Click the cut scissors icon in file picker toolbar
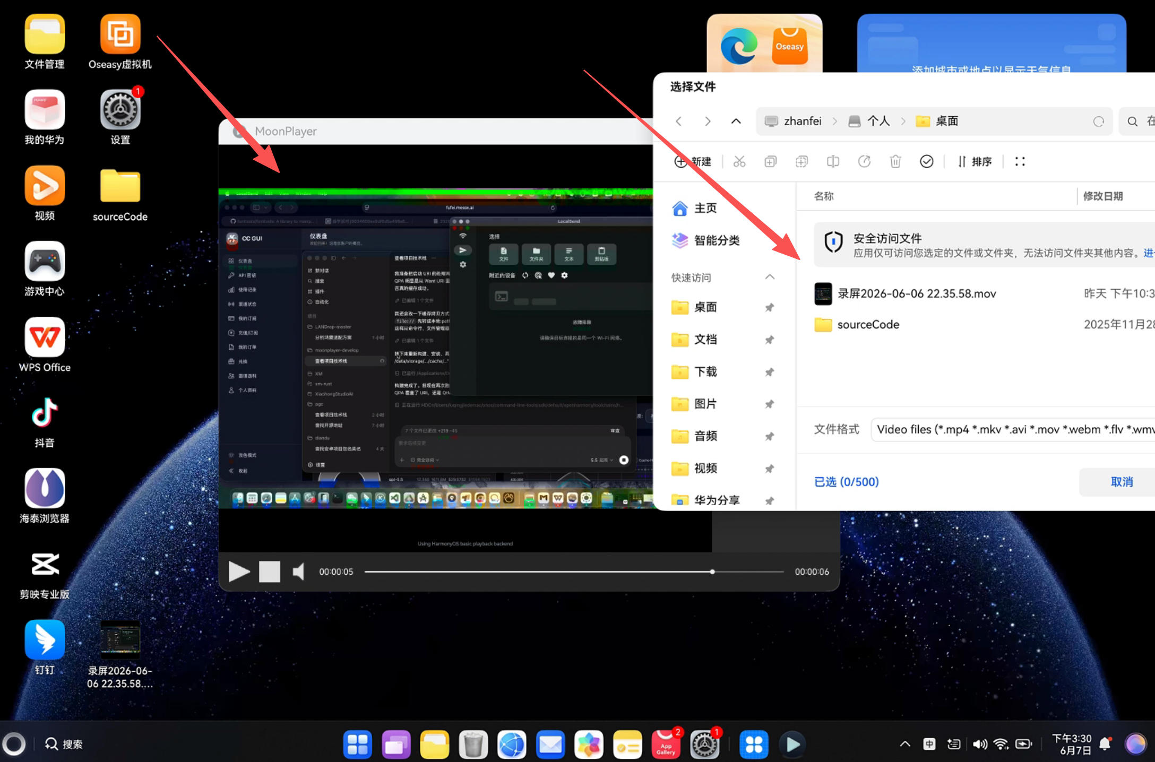The image size is (1155, 762). pos(739,161)
